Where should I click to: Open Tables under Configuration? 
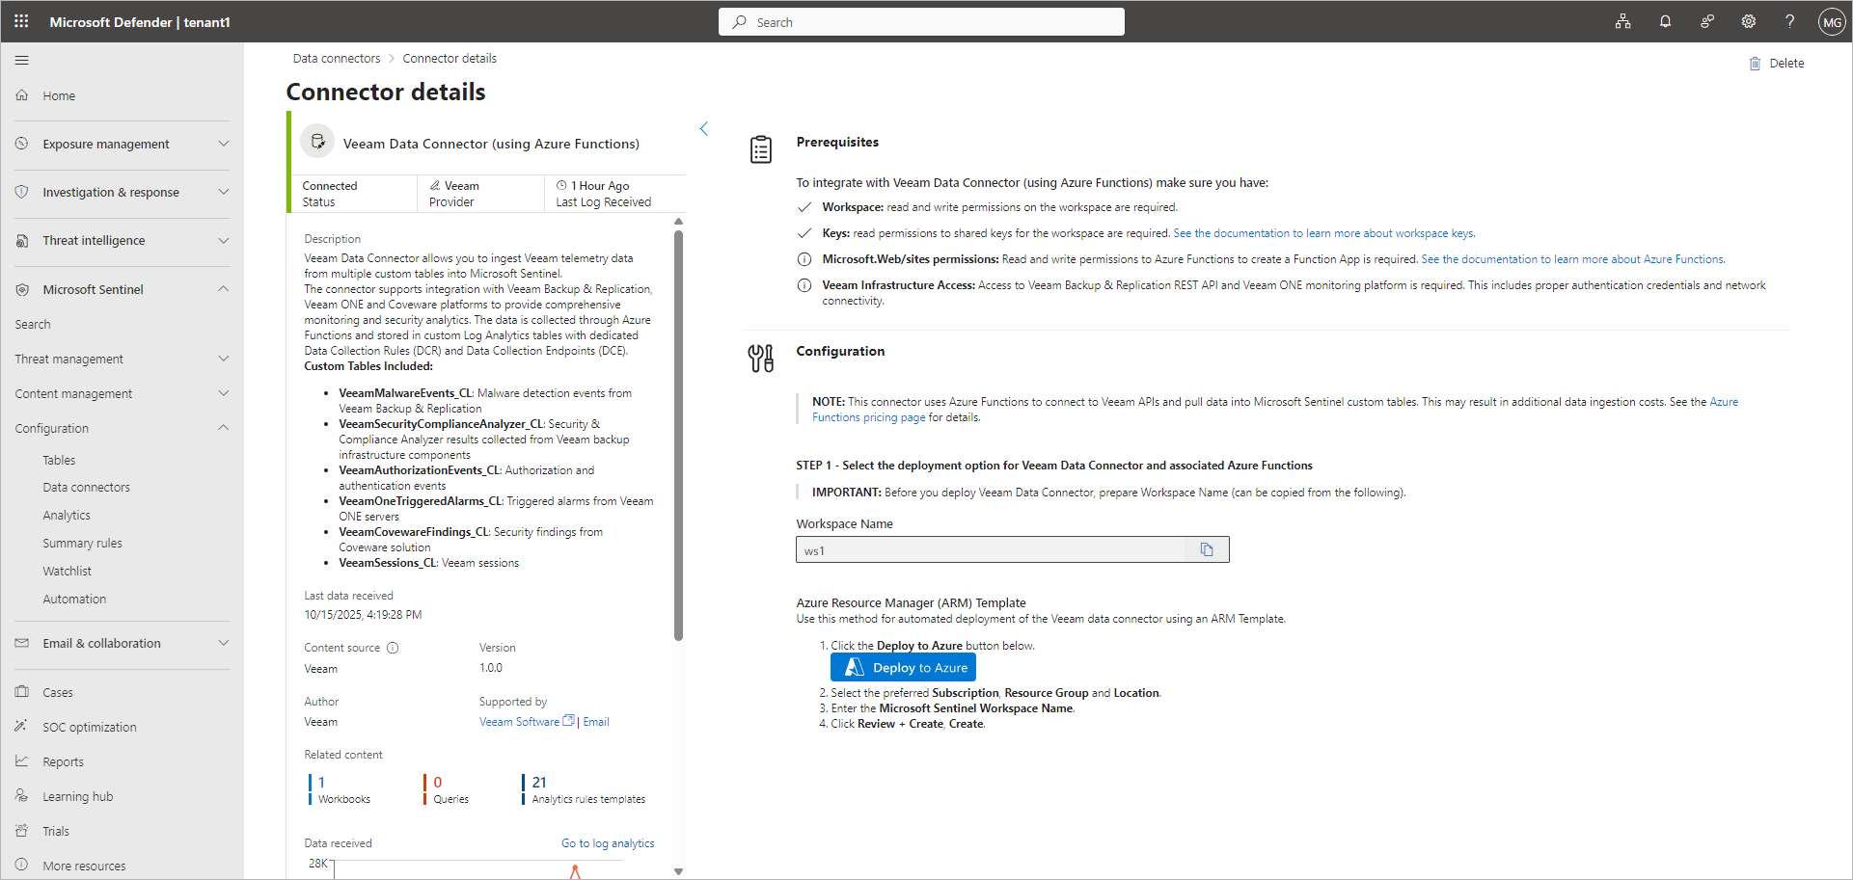(x=59, y=461)
